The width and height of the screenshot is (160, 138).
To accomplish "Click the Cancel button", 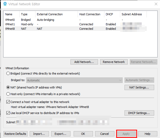I will point(105,134).
